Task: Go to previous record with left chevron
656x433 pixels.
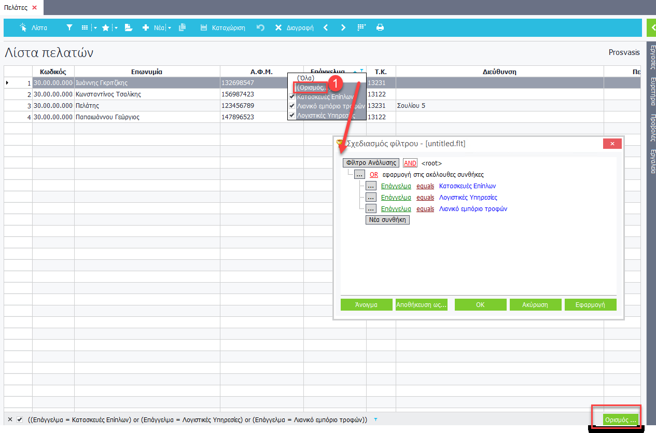Action: pyautogui.click(x=326, y=27)
